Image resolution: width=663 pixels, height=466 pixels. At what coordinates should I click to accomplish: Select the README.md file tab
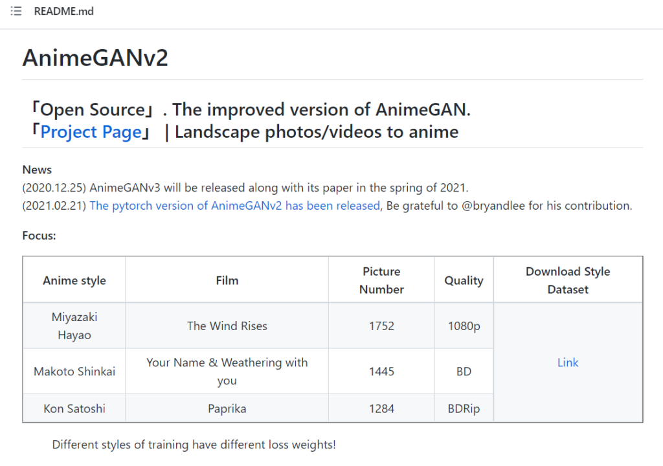[x=63, y=11]
